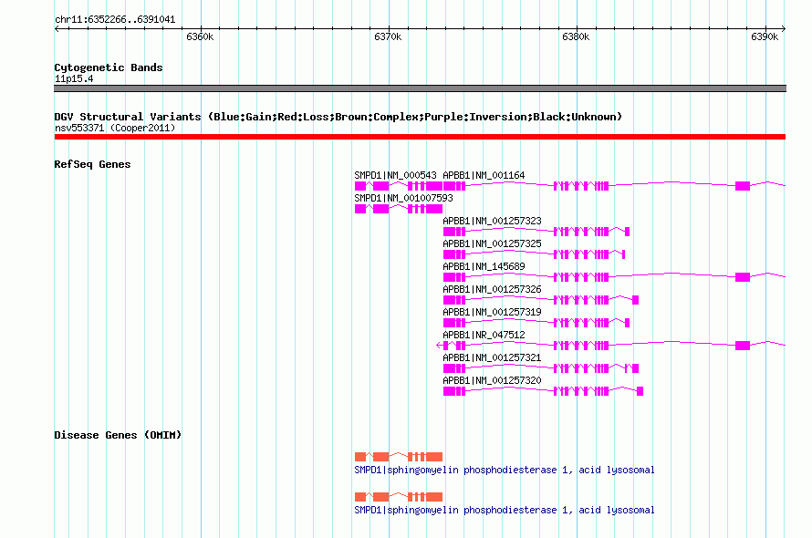Click the SMPD1 NM_001007593 magenta gene glyph
The image size is (812, 538).
(x=399, y=209)
